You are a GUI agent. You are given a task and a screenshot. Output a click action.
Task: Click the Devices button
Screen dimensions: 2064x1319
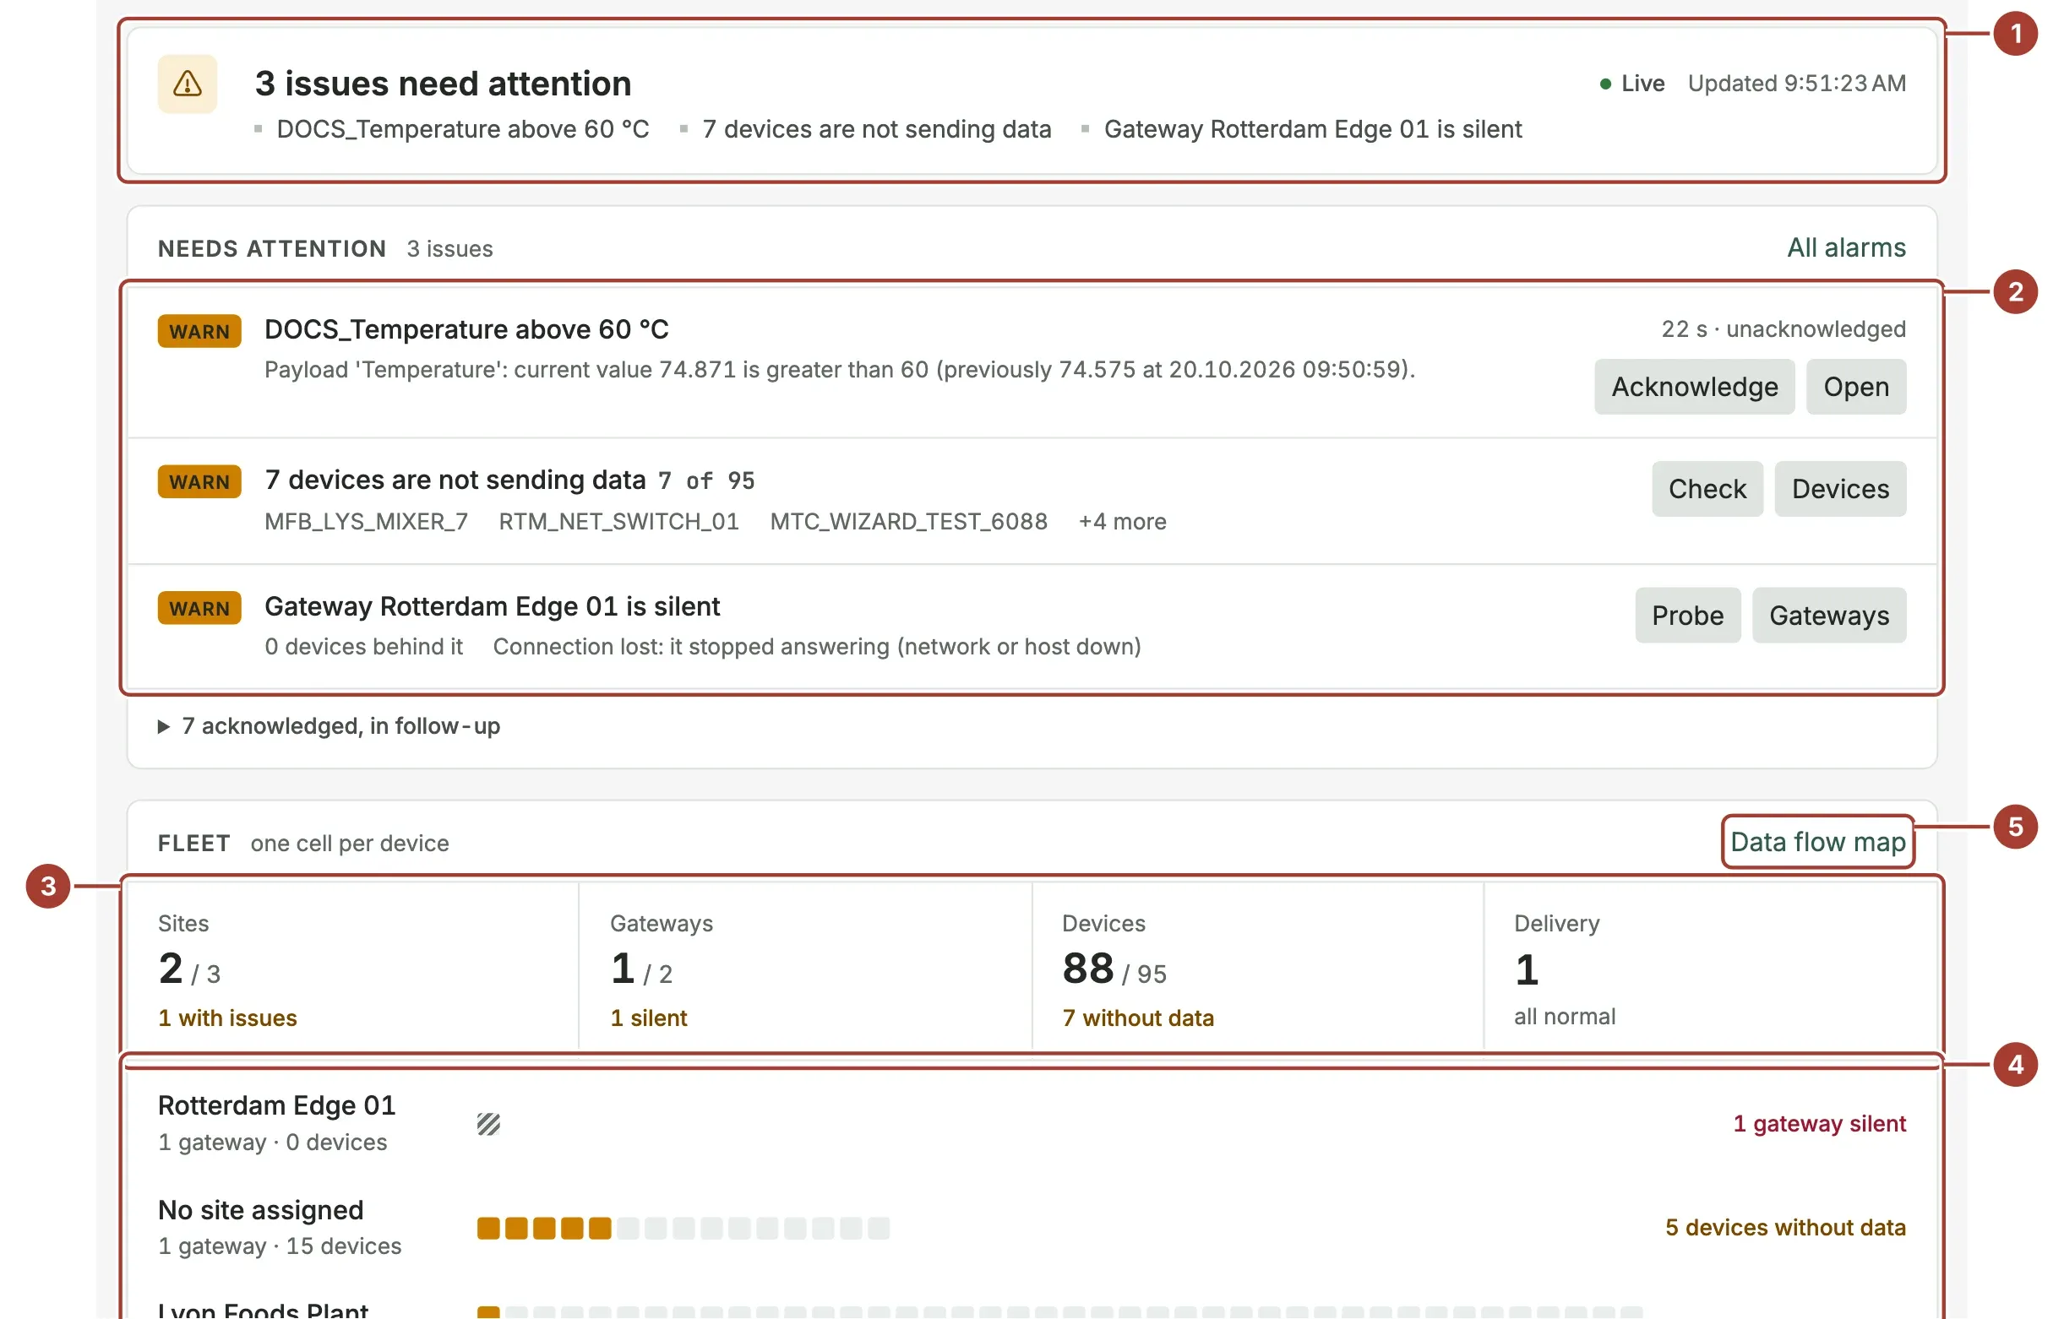tap(1840, 489)
